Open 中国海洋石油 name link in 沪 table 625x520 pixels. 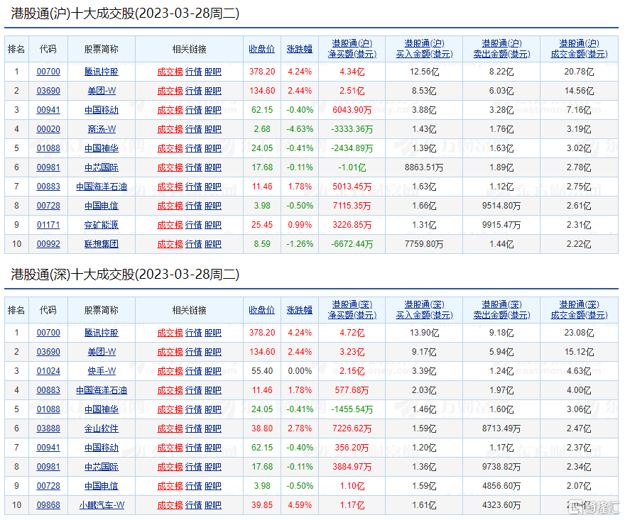coord(102,187)
